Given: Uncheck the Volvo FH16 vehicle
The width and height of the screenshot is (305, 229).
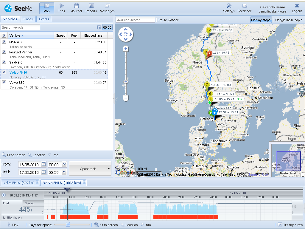Looking at the screenshot, I should point(4,72).
